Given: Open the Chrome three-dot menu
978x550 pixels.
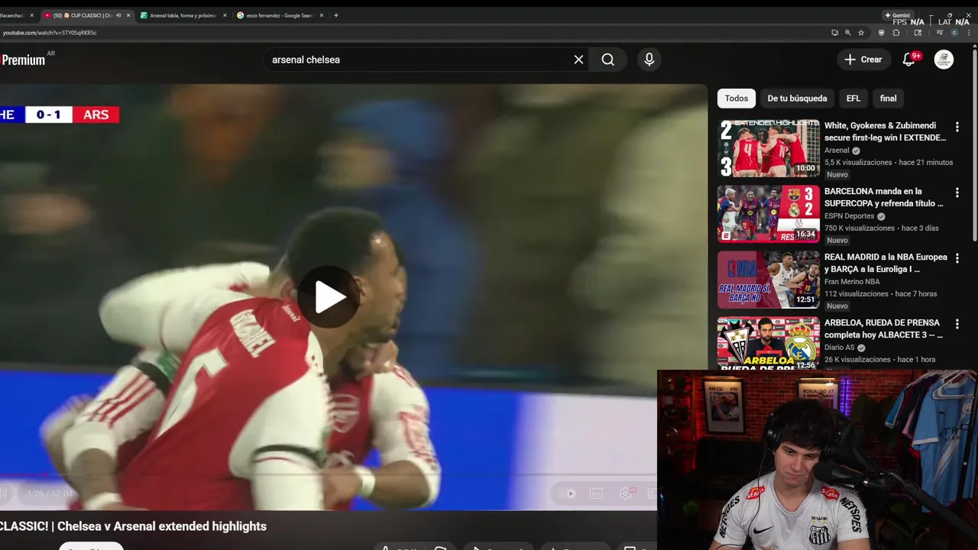Looking at the screenshot, I should [969, 33].
